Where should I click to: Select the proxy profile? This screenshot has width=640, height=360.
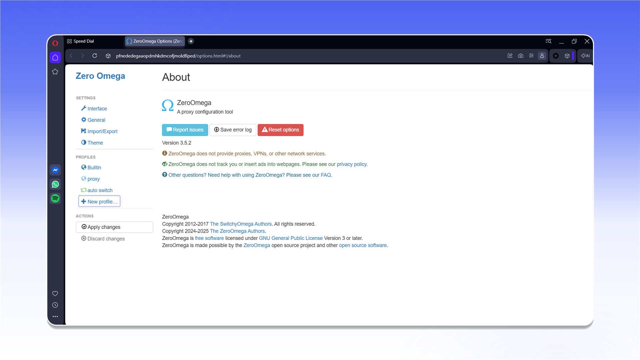click(x=90, y=179)
